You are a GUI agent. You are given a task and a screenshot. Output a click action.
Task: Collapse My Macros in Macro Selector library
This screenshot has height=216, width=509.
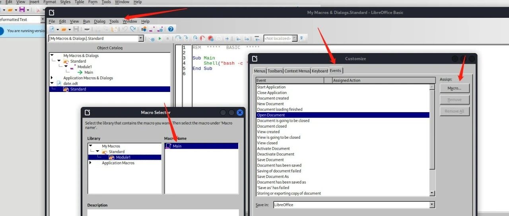click(91, 146)
